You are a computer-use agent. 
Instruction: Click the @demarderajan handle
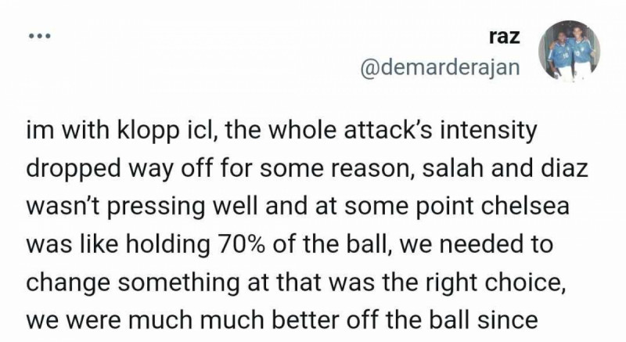(438, 68)
